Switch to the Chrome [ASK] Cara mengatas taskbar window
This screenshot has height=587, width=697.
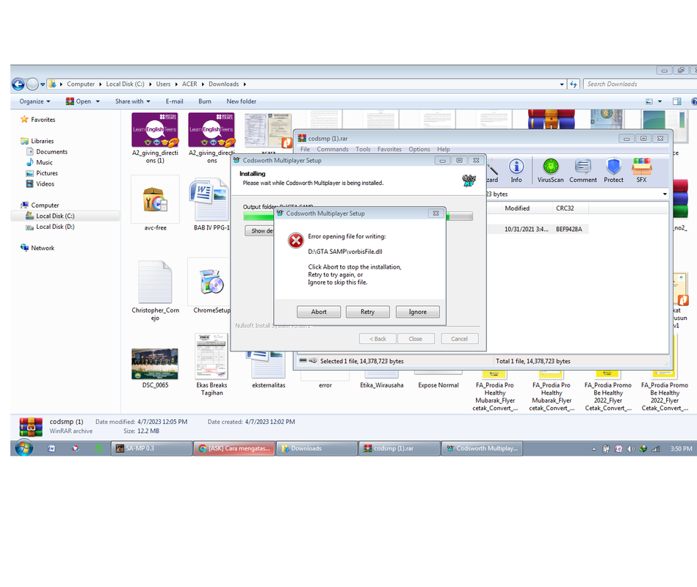pos(234,448)
